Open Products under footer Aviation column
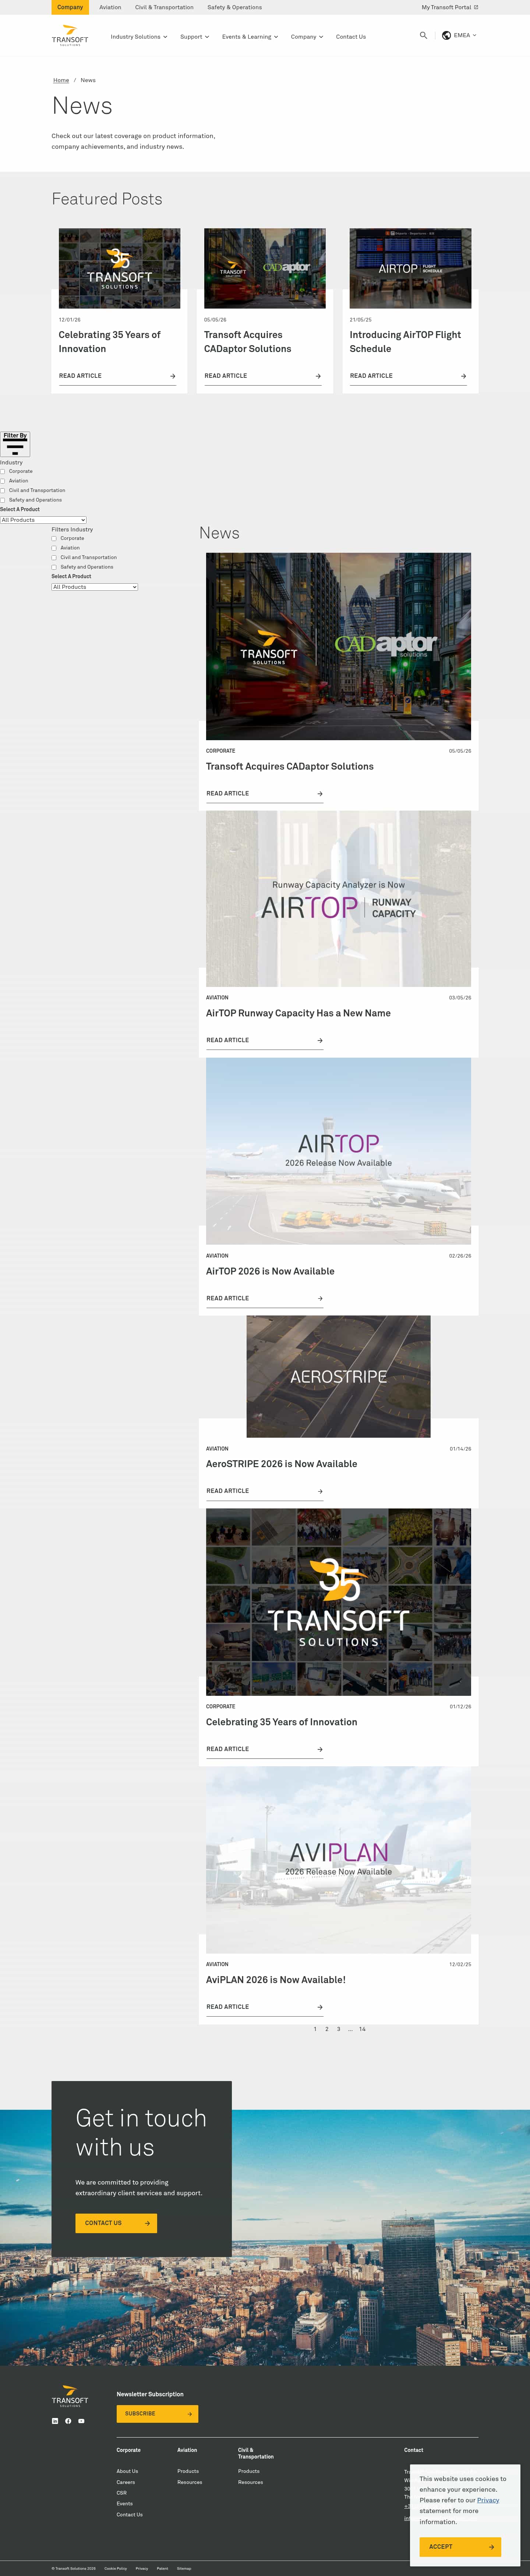The height and width of the screenshot is (2576, 530). tap(188, 2471)
